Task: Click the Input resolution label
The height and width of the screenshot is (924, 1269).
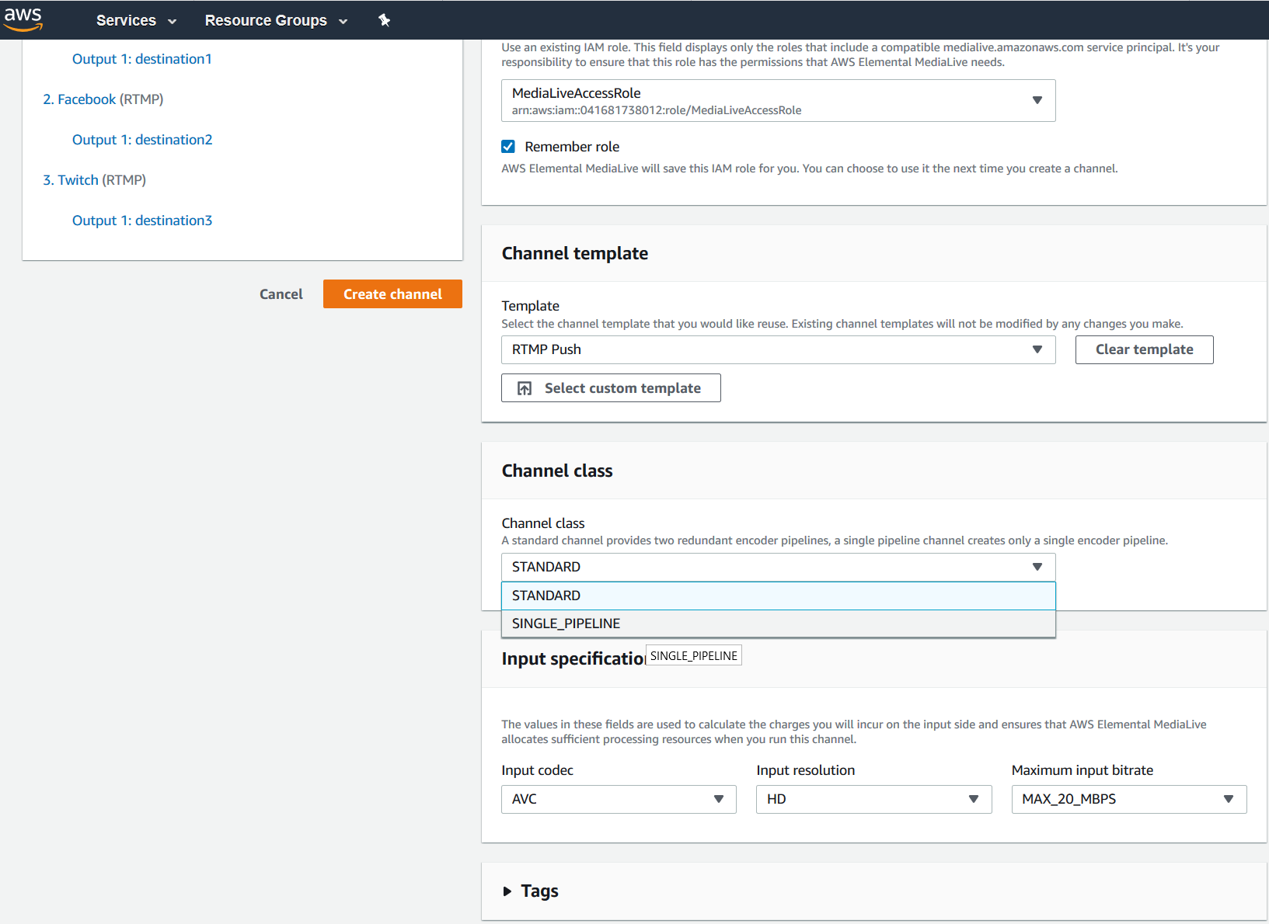Action: point(806,770)
